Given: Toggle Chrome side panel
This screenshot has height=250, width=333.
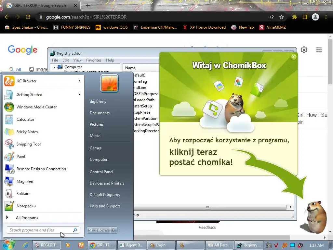Looking at the screenshot, I should tap(305, 17).
